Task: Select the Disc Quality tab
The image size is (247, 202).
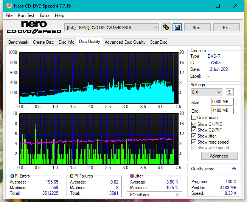Action: [90, 41]
